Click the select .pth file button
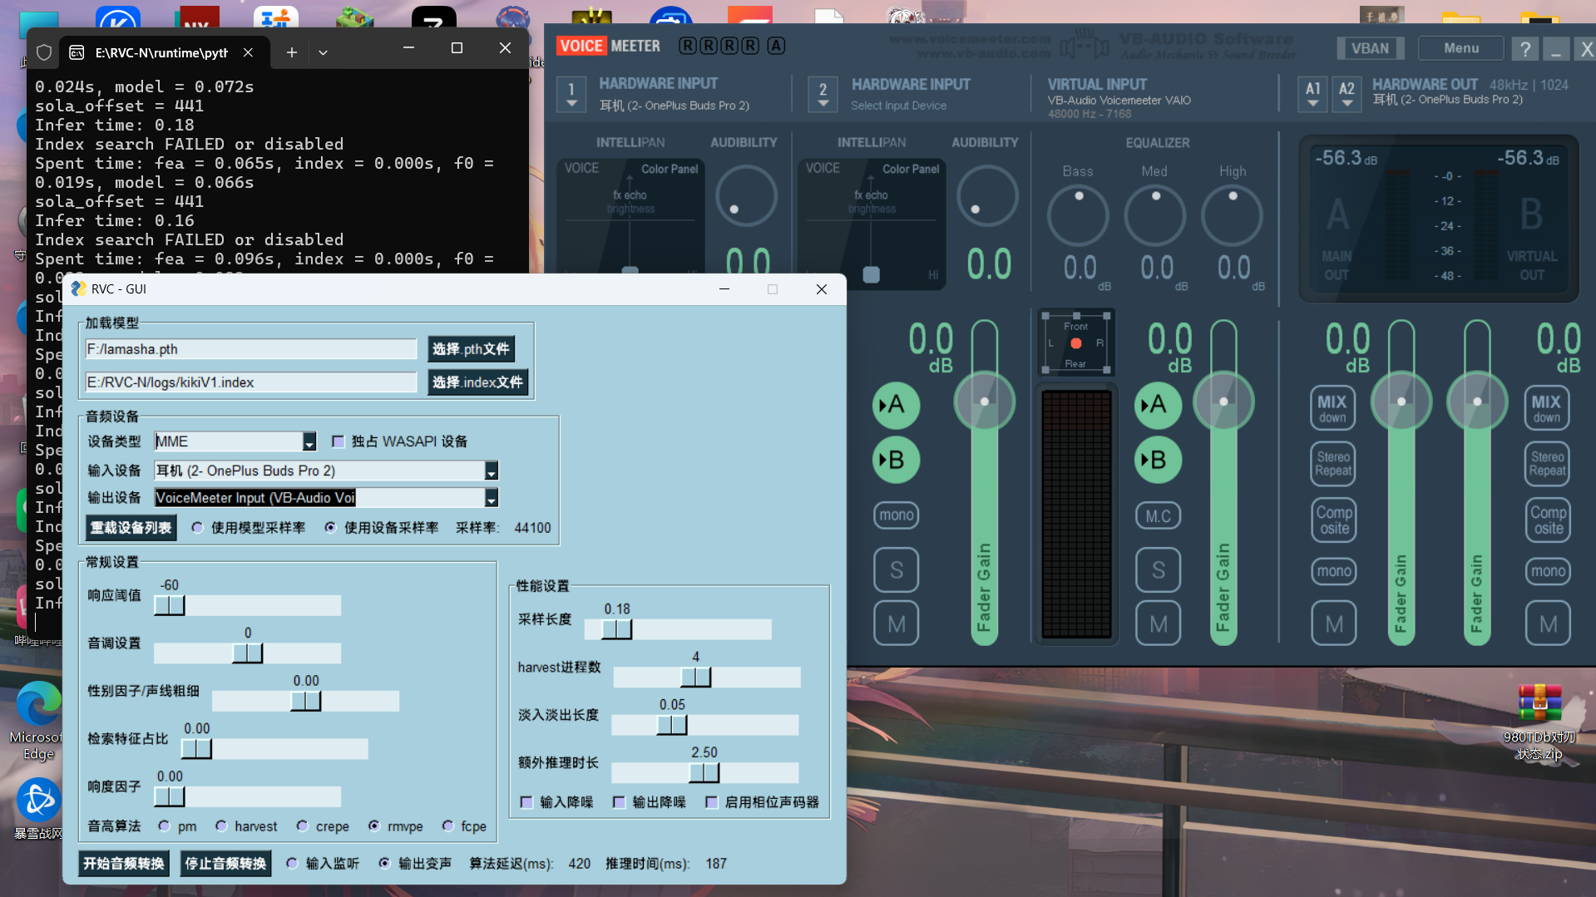This screenshot has height=897, width=1596. [x=471, y=349]
